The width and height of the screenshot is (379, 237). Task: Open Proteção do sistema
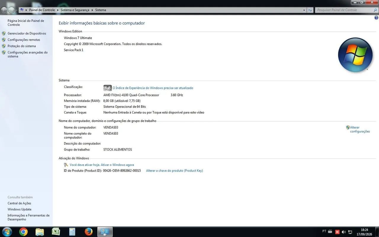click(x=22, y=46)
